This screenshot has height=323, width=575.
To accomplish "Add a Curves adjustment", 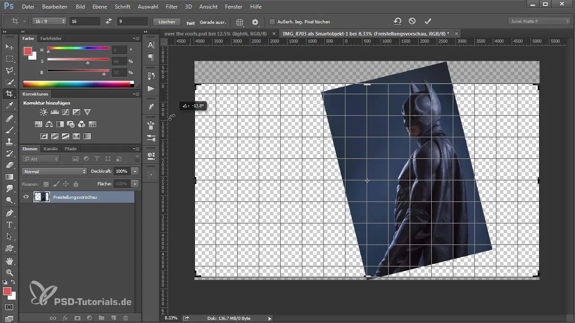I will pos(66,112).
